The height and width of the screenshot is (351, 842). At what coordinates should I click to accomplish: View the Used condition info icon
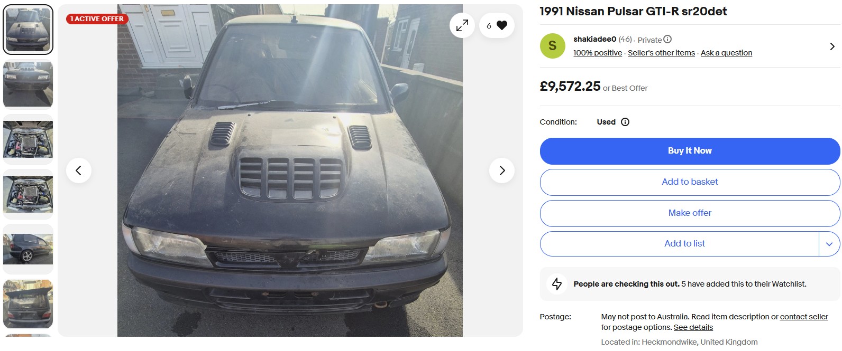(x=625, y=122)
